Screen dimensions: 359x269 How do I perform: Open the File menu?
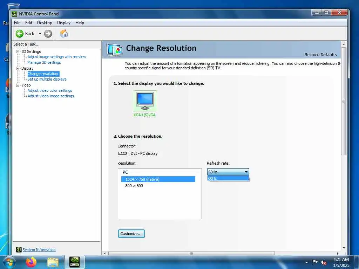(17, 23)
